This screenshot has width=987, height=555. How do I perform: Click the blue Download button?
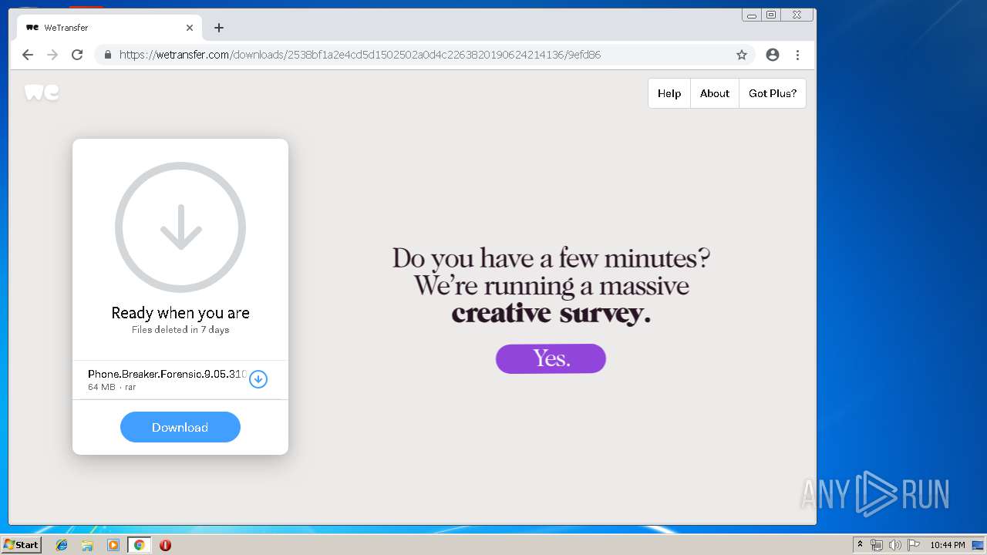click(x=180, y=427)
